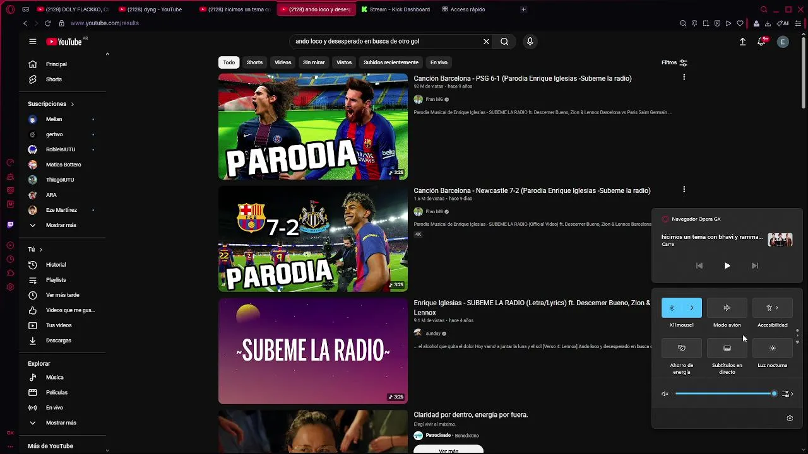The width and height of the screenshot is (808, 454).
Task: Skip to next track in media widget
Action: click(755, 266)
